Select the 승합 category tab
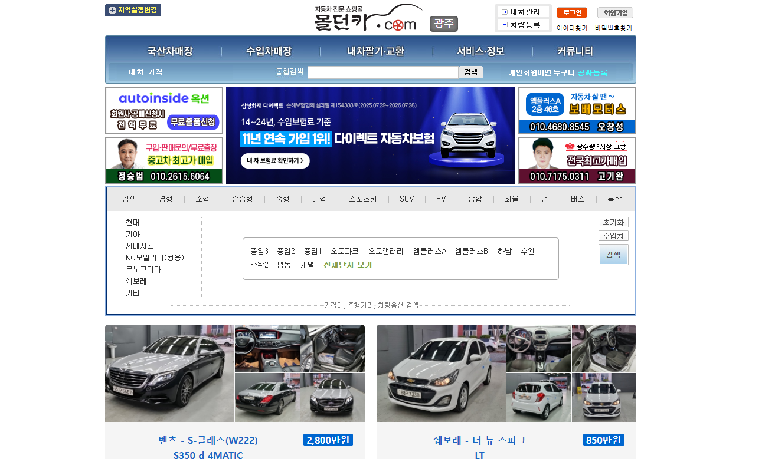This screenshot has height=459, width=775. (475, 199)
